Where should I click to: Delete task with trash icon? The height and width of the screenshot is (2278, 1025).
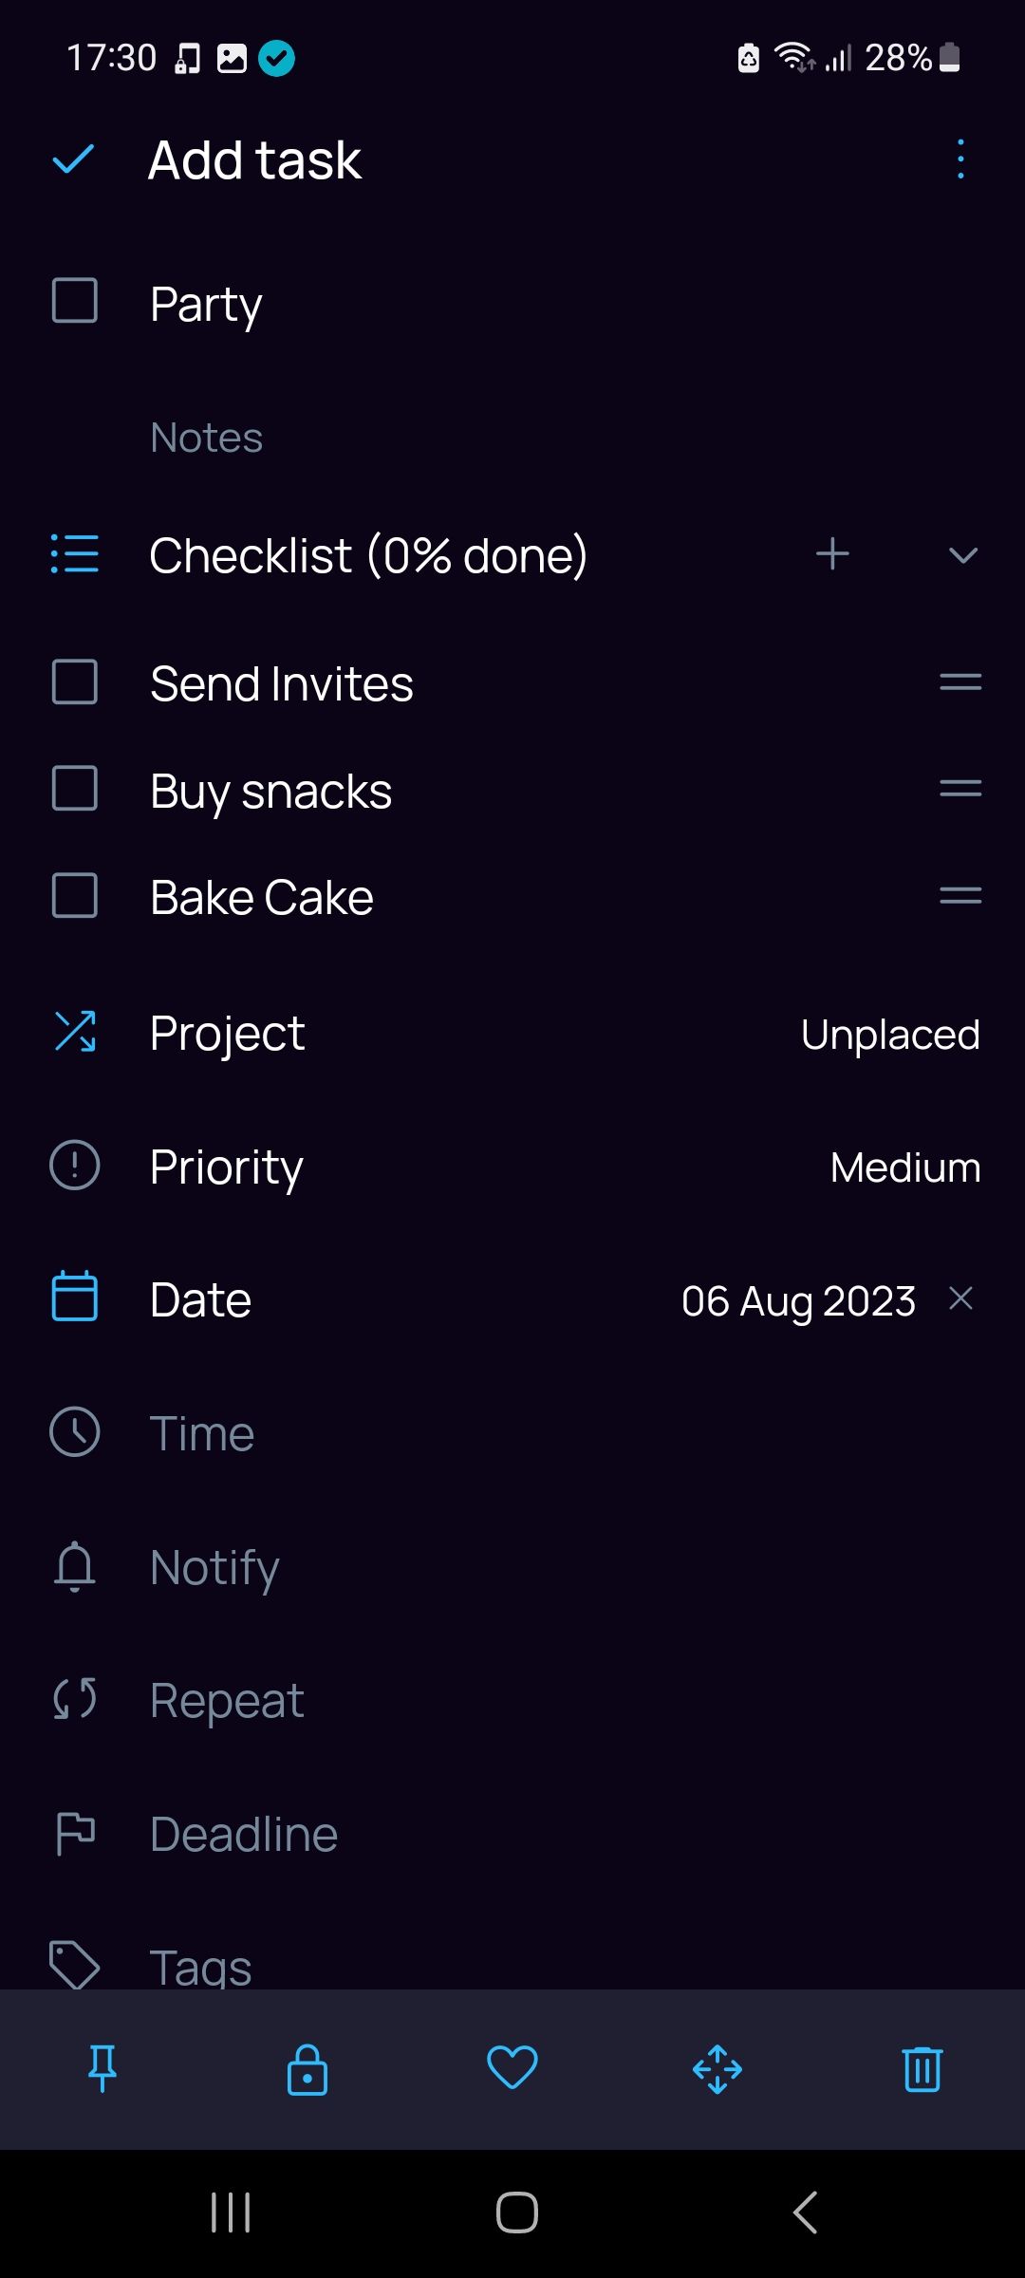pyautogui.click(x=922, y=2069)
